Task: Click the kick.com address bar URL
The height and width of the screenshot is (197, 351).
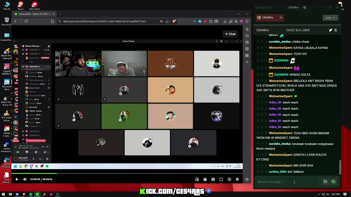Action: click(105, 21)
